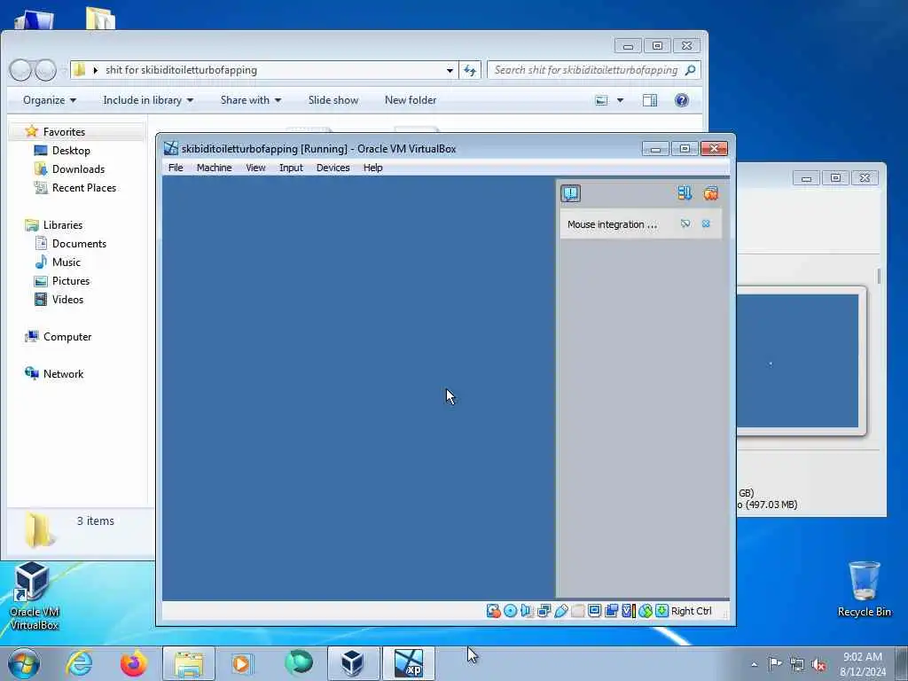Select Recent Places under Favorites
The height and width of the screenshot is (681, 908).
click(84, 188)
